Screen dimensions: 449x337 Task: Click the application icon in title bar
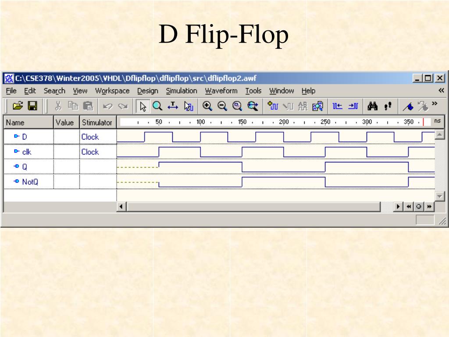tap(9, 78)
